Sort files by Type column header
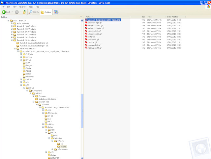The height and width of the screenshot is (159, 211). click(x=156, y=17)
